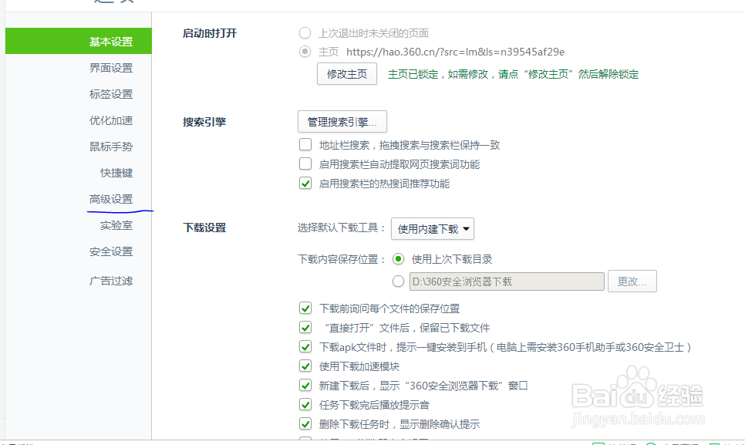Image resolution: width=745 pixels, height=445 pixels.
Task: Open the 基本设置 settings section
Action: 79,41
